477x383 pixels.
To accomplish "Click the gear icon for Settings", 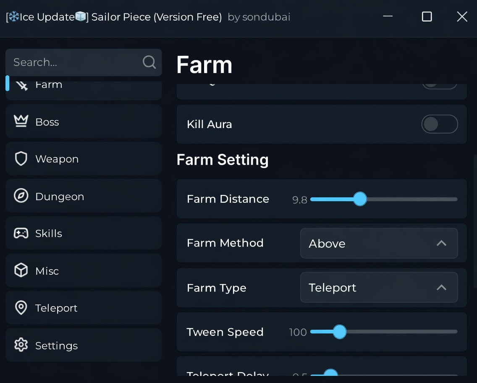I will pyautogui.click(x=21, y=345).
